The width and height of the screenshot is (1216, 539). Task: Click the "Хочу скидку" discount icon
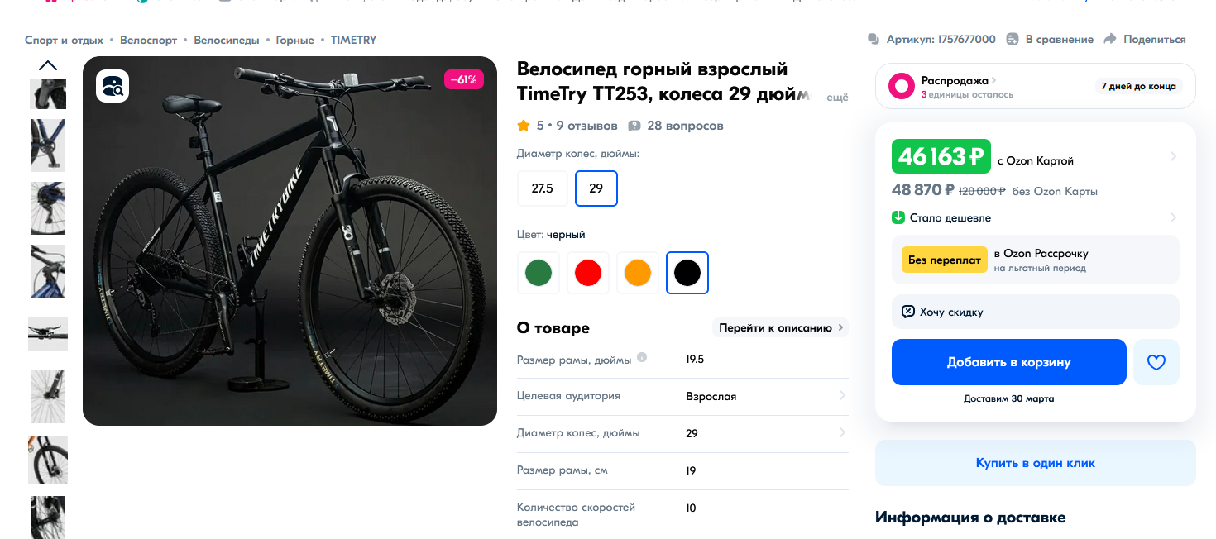[907, 312]
